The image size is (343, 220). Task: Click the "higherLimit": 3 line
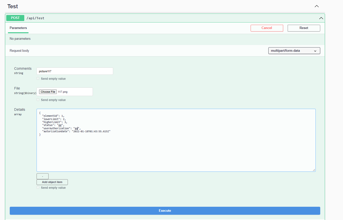coord(55,122)
